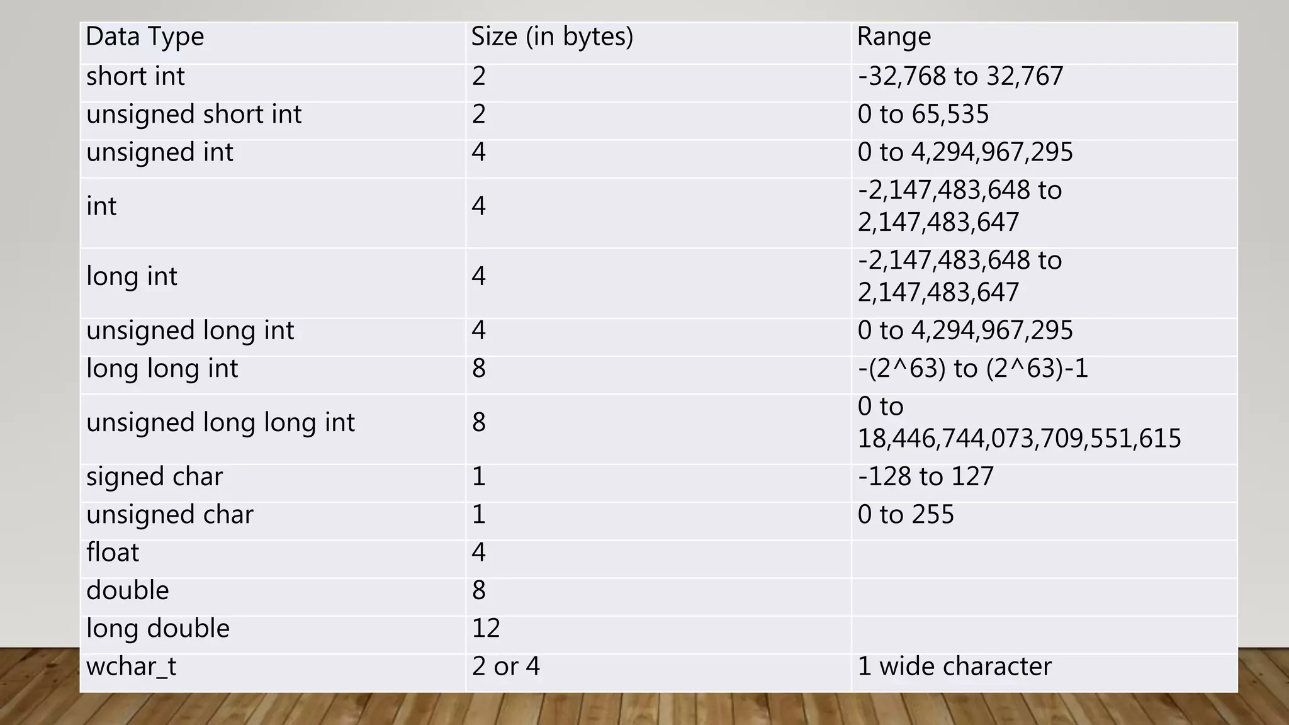Click the 'Range' column header
Screen dimensions: 1289x725
click(x=1044, y=43)
